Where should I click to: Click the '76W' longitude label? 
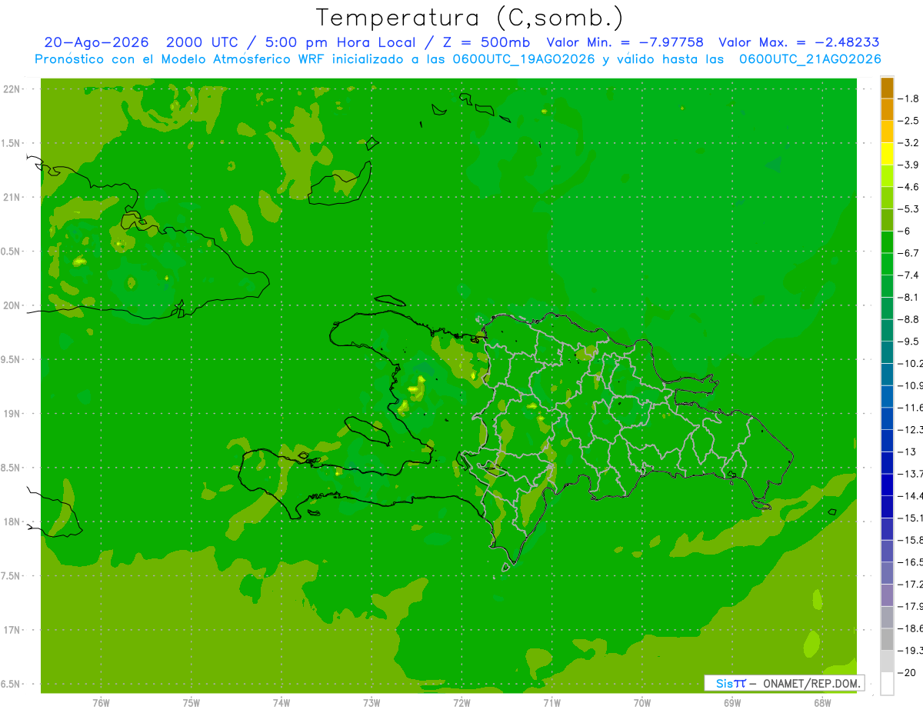pyautogui.click(x=101, y=703)
